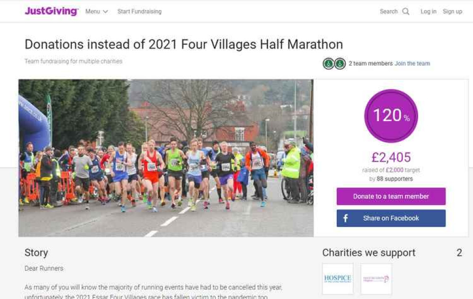Click the first team member avatar
Image resolution: width=473 pixels, height=299 pixels.
pyautogui.click(x=329, y=63)
